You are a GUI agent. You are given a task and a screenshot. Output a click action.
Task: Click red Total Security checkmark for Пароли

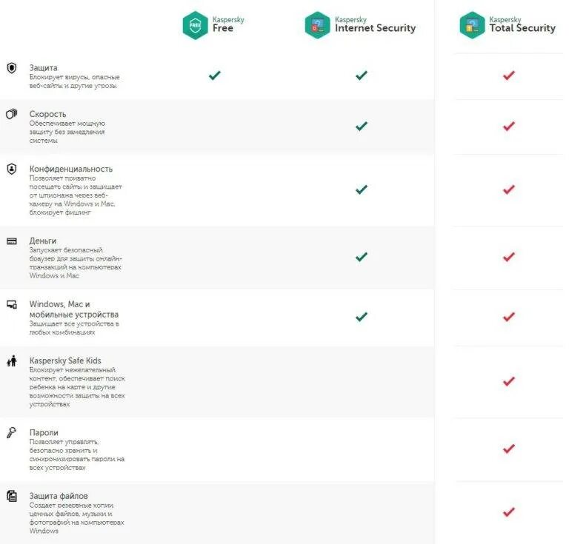point(508,449)
